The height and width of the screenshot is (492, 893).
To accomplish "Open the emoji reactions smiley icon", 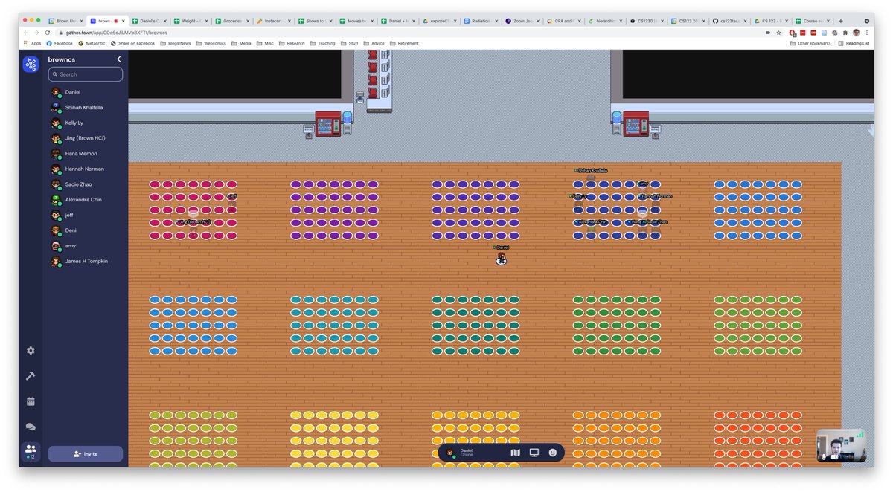I will pyautogui.click(x=553, y=453).
